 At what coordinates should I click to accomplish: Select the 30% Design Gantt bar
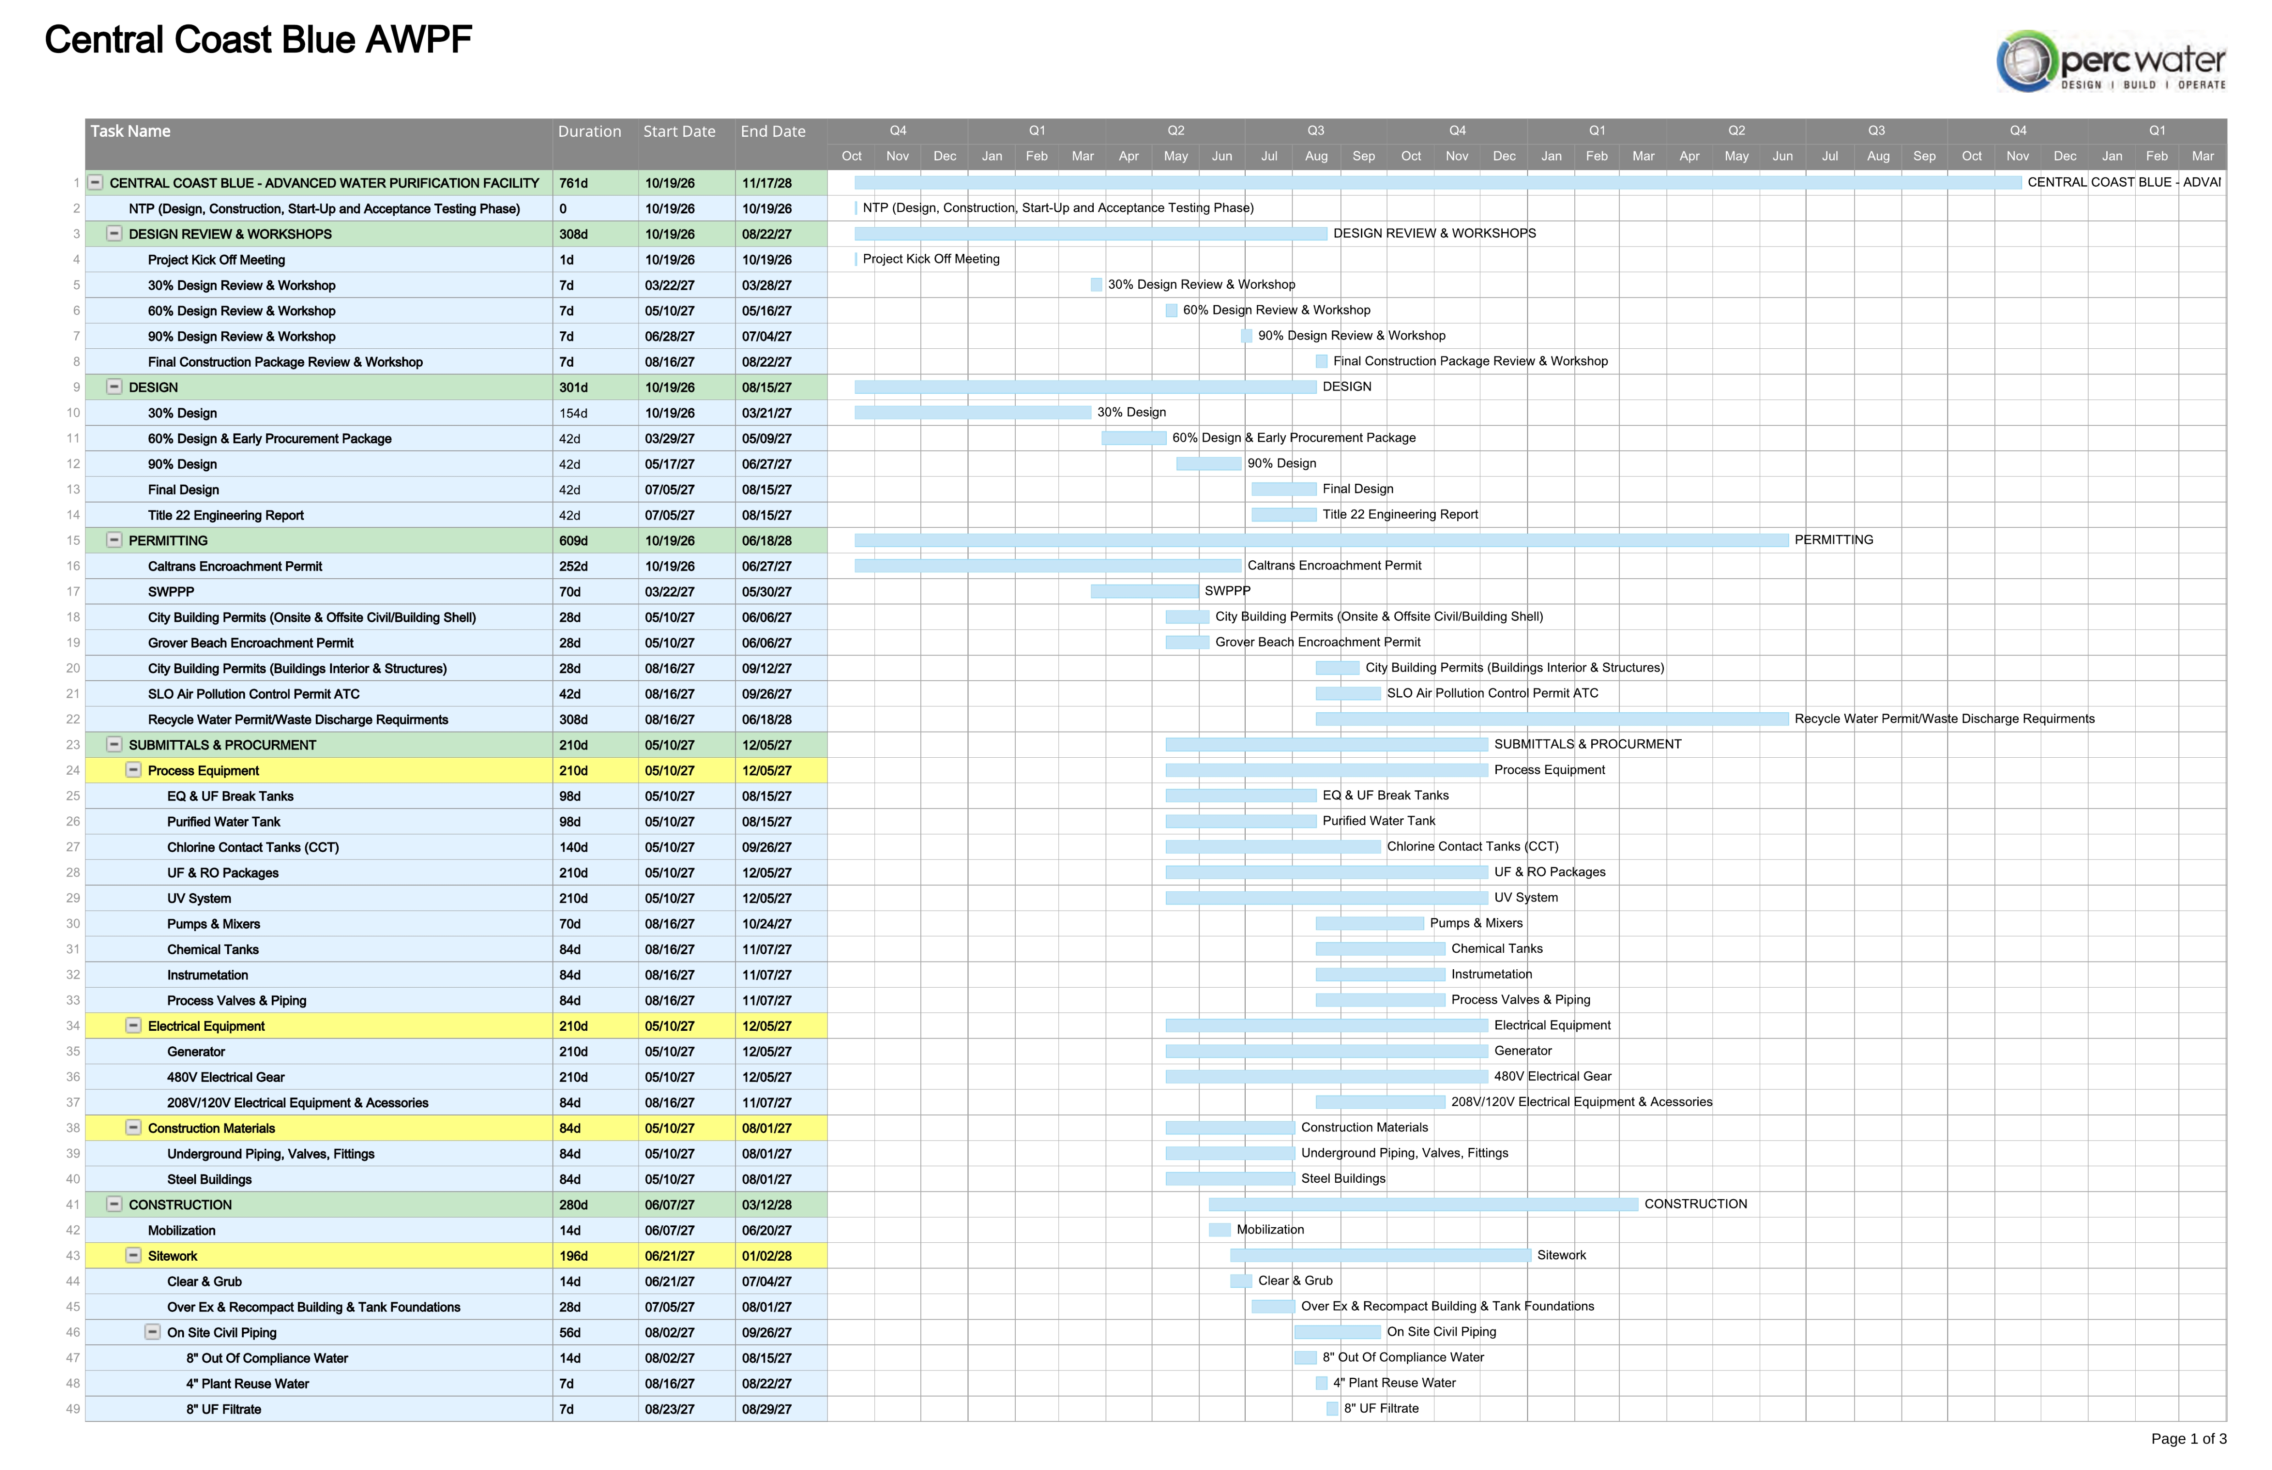[x=973, y=413]
